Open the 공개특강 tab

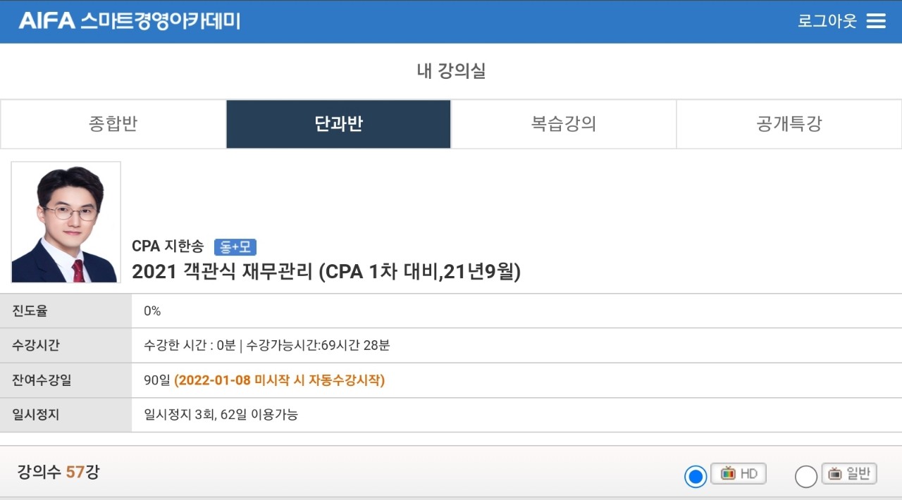point(789,124)
